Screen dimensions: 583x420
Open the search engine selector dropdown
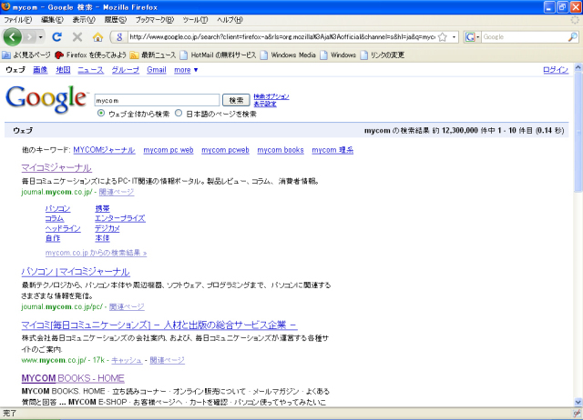[x=472, y=36]
